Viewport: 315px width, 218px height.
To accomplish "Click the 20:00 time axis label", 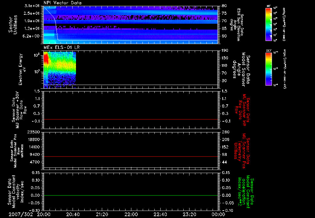I will [x=44, y=214].
